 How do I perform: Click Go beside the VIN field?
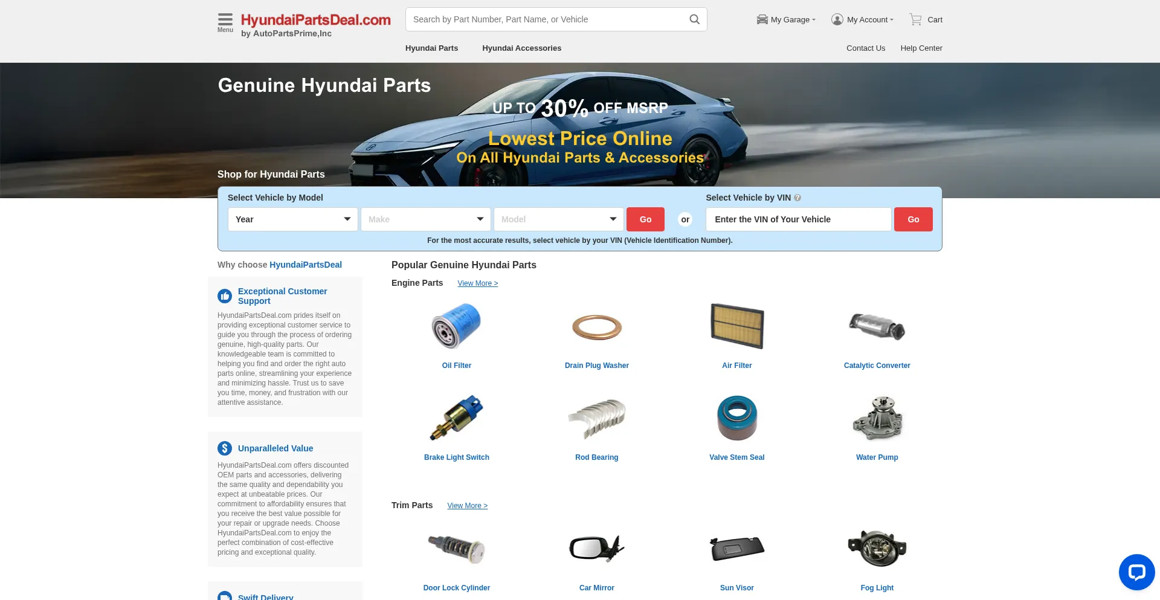point(913,219)
